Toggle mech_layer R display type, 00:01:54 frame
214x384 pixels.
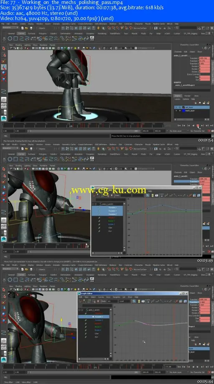pyautogui.click(x=180, y=111)
